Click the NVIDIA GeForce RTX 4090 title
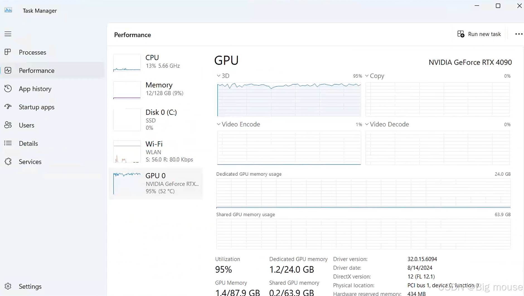524x296 pixels. click(x=470, y=62)
